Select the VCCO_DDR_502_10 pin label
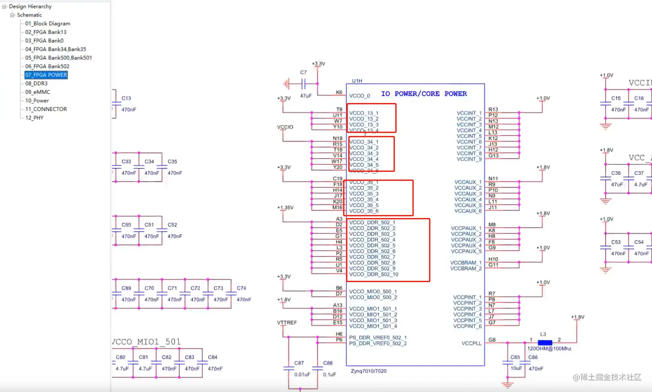The width and height of the screenshot is (652, 392). [x=373, y=274]
